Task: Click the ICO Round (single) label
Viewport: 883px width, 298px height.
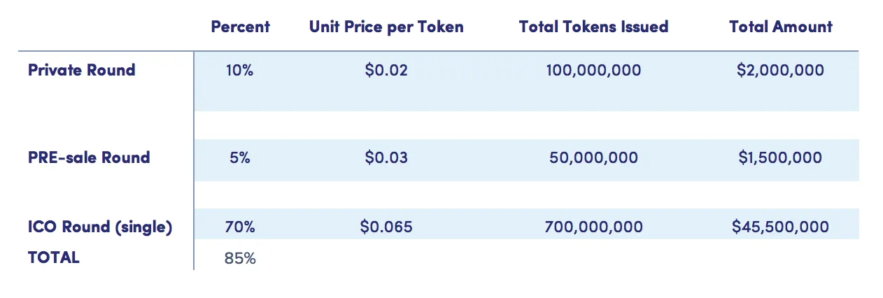Action: coord(100,227)
